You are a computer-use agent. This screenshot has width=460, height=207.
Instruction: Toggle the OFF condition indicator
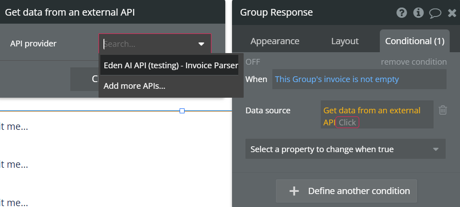253,62
